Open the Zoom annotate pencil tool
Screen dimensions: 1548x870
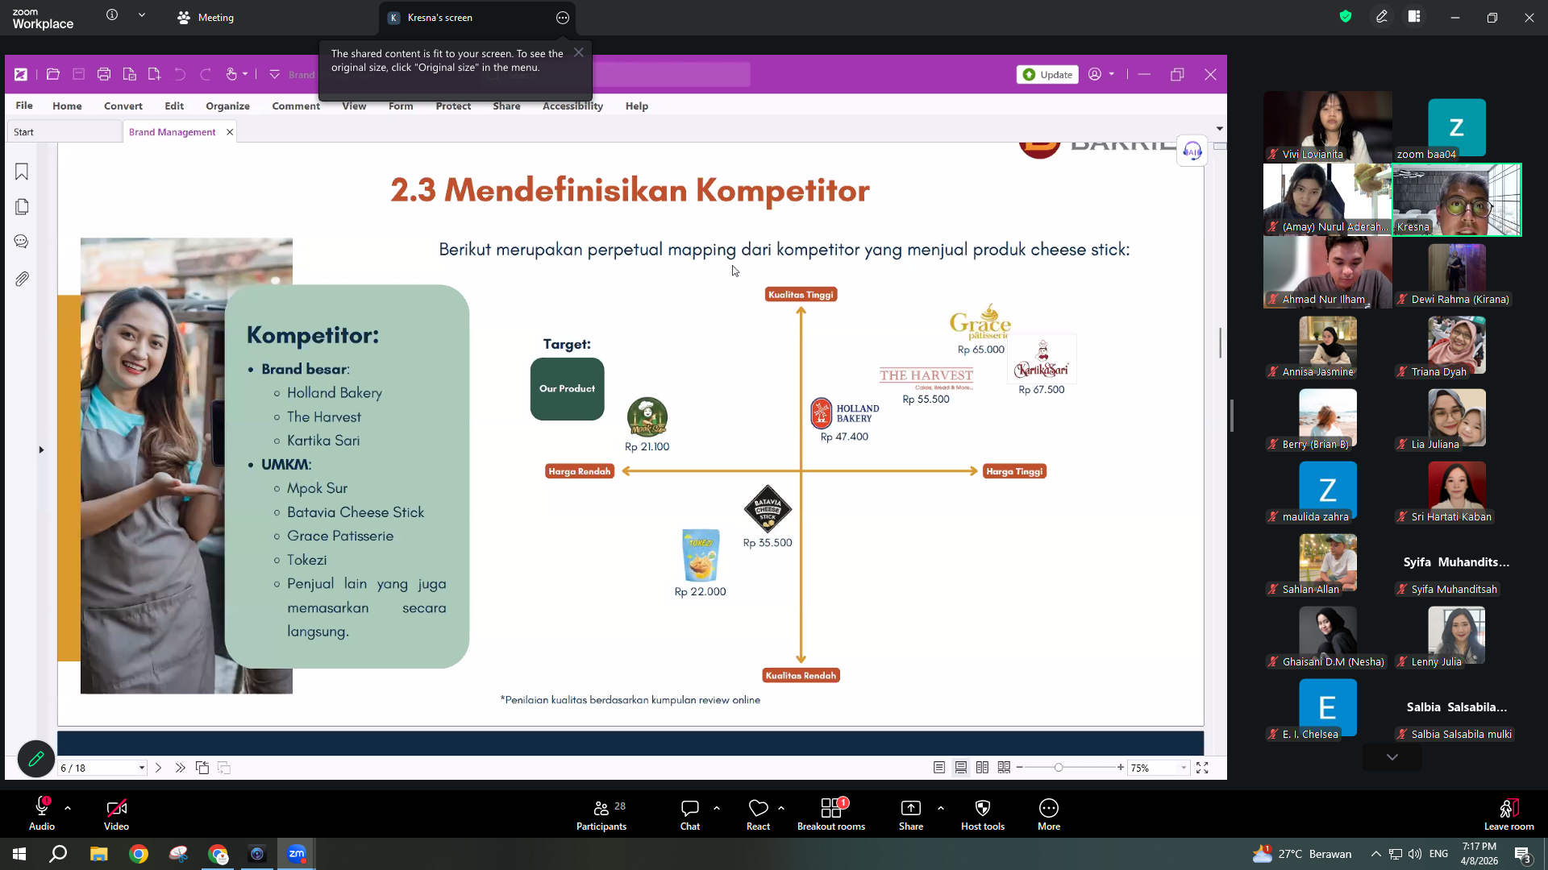pos(1382,16)
